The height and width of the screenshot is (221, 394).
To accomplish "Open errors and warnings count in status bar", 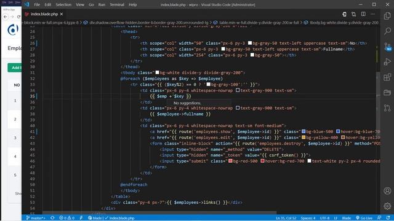I will click(67, 218).
